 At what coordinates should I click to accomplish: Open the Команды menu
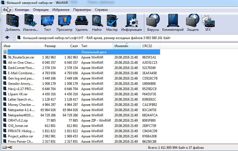22,10
